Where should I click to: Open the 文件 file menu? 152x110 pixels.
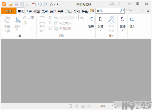pyautogui.click(x=9, y=11)
